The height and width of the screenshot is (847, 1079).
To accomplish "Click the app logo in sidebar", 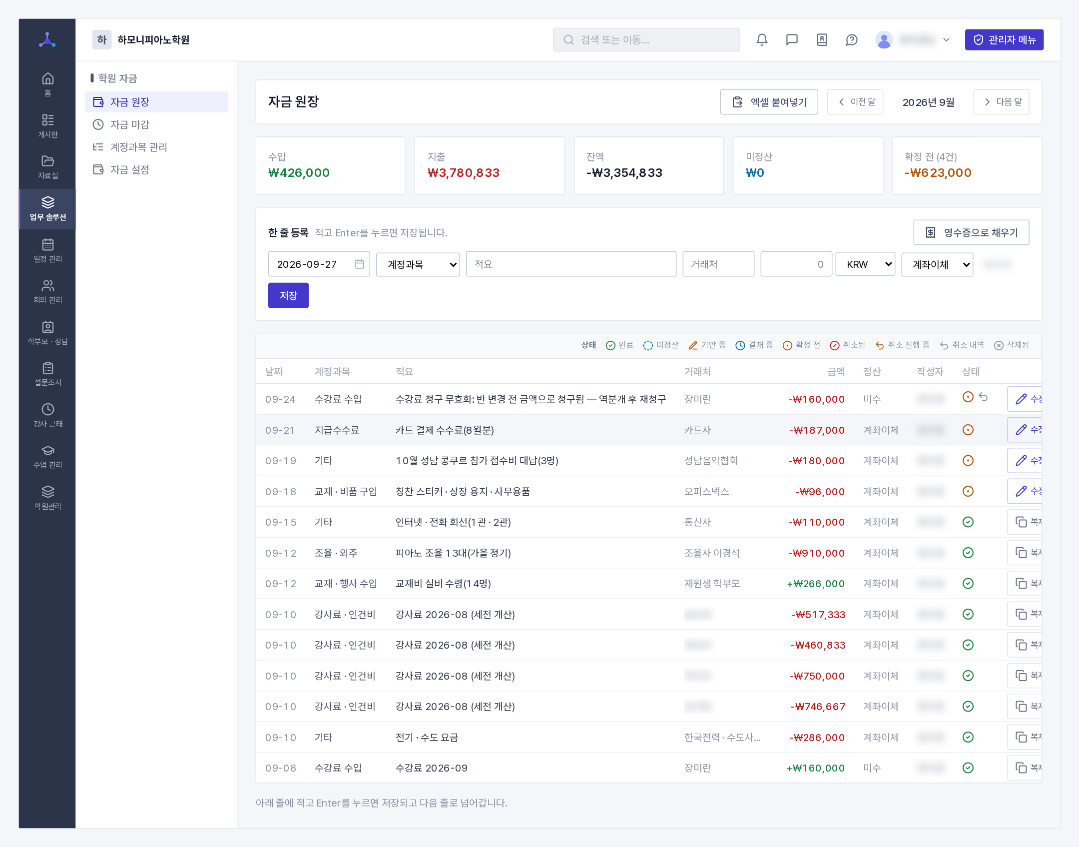I will [47, 40].
